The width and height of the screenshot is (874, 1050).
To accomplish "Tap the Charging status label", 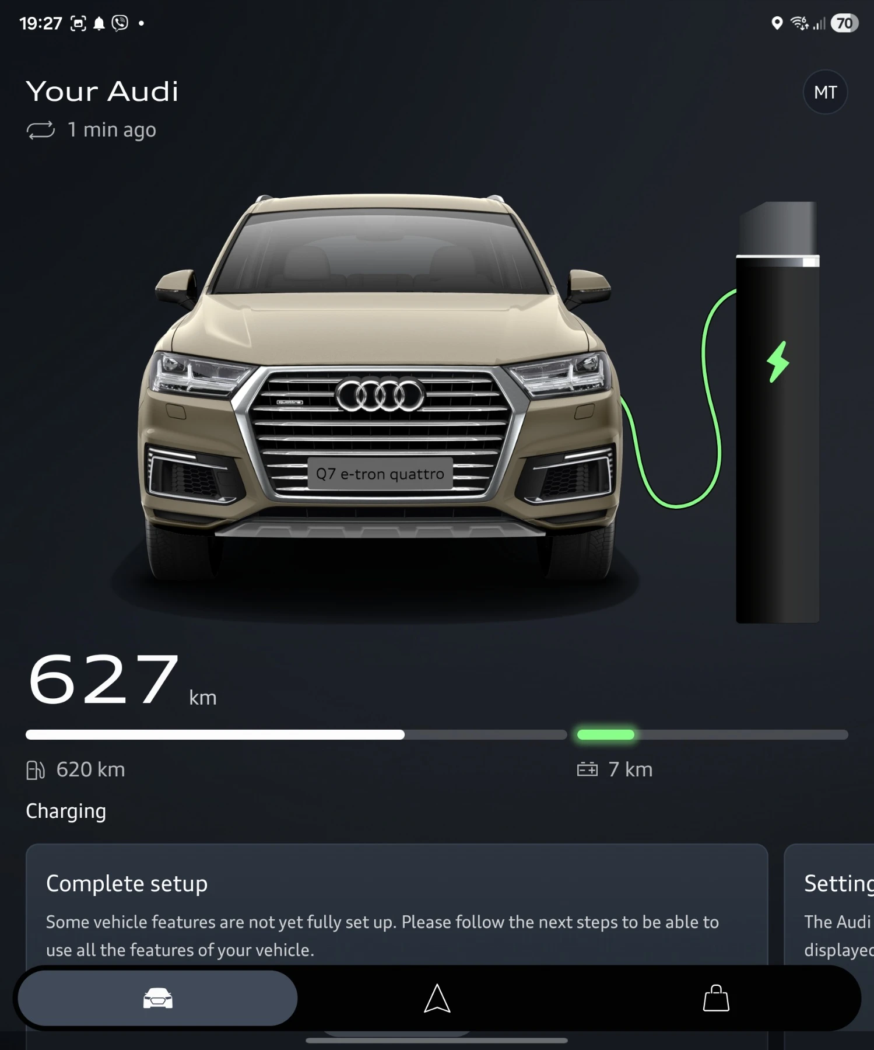I will click(66, 811).
